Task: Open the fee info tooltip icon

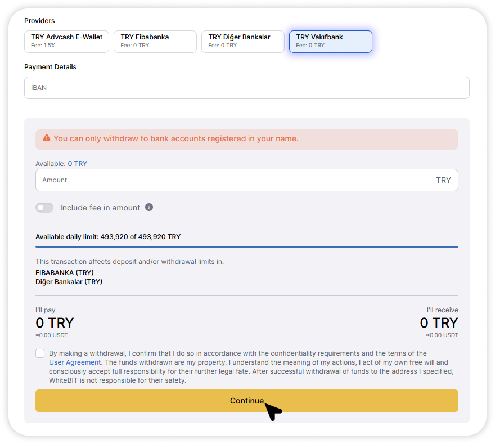Action: pos(149,207)
